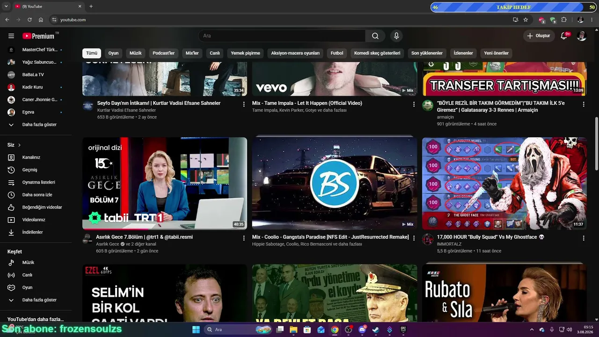
Task: Select the Tümü filter chip
Action: 92,53
